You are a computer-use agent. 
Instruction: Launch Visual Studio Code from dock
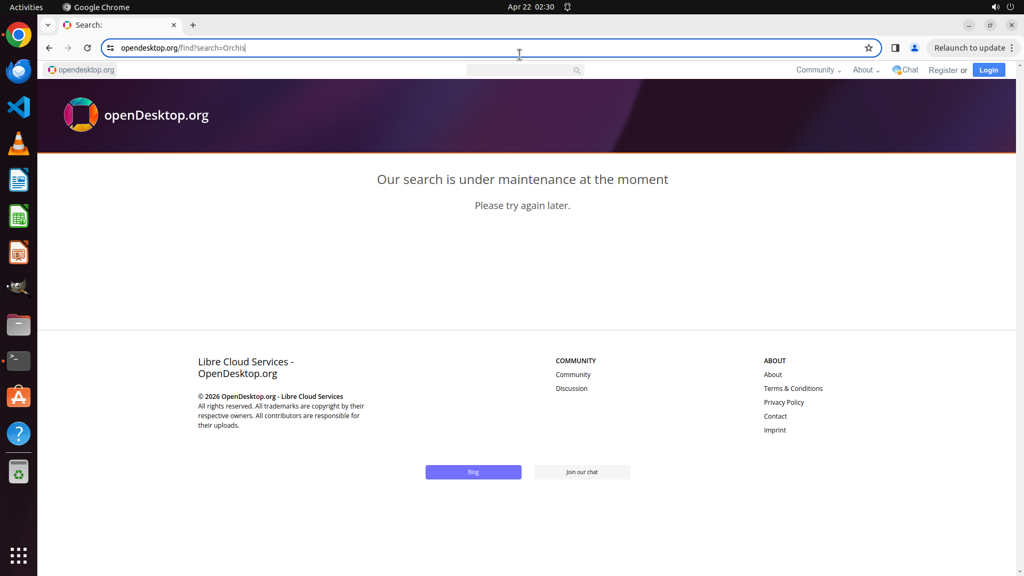[19, 107]
